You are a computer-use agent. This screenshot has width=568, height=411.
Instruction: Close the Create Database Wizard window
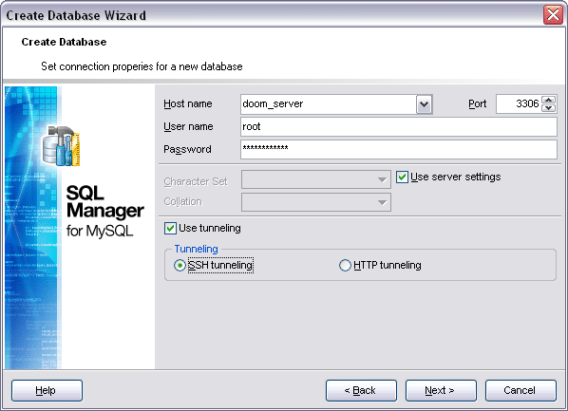[x=553, y=15]
